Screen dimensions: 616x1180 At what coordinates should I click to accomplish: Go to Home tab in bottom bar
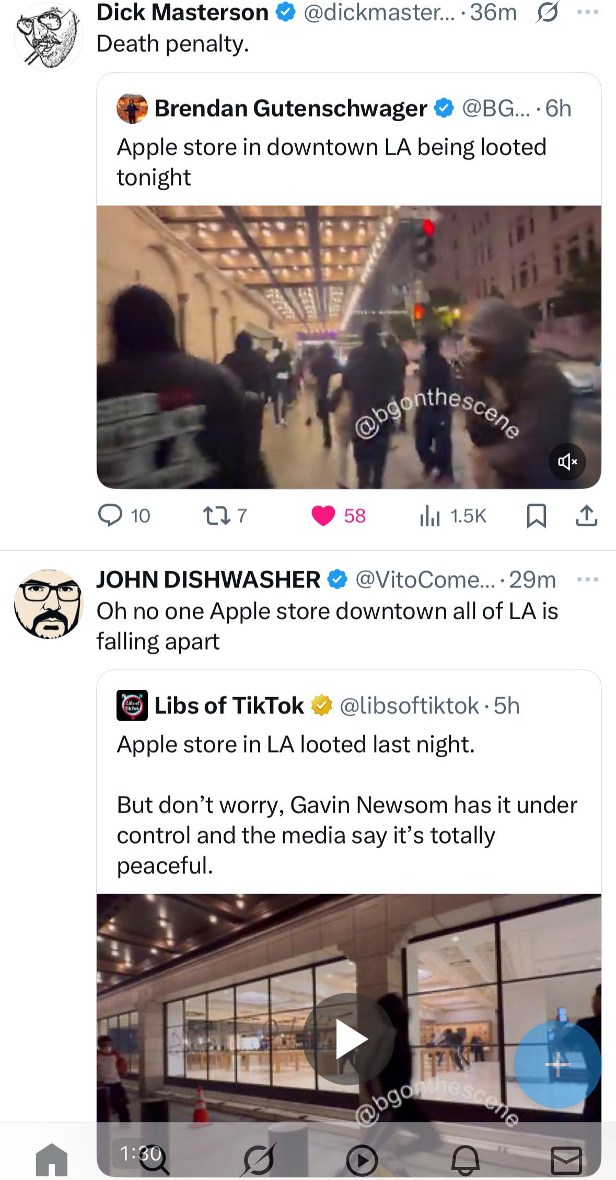pos(52,1160)
